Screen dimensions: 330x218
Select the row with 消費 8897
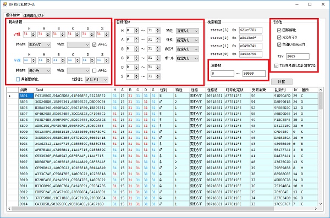[162, 114]
